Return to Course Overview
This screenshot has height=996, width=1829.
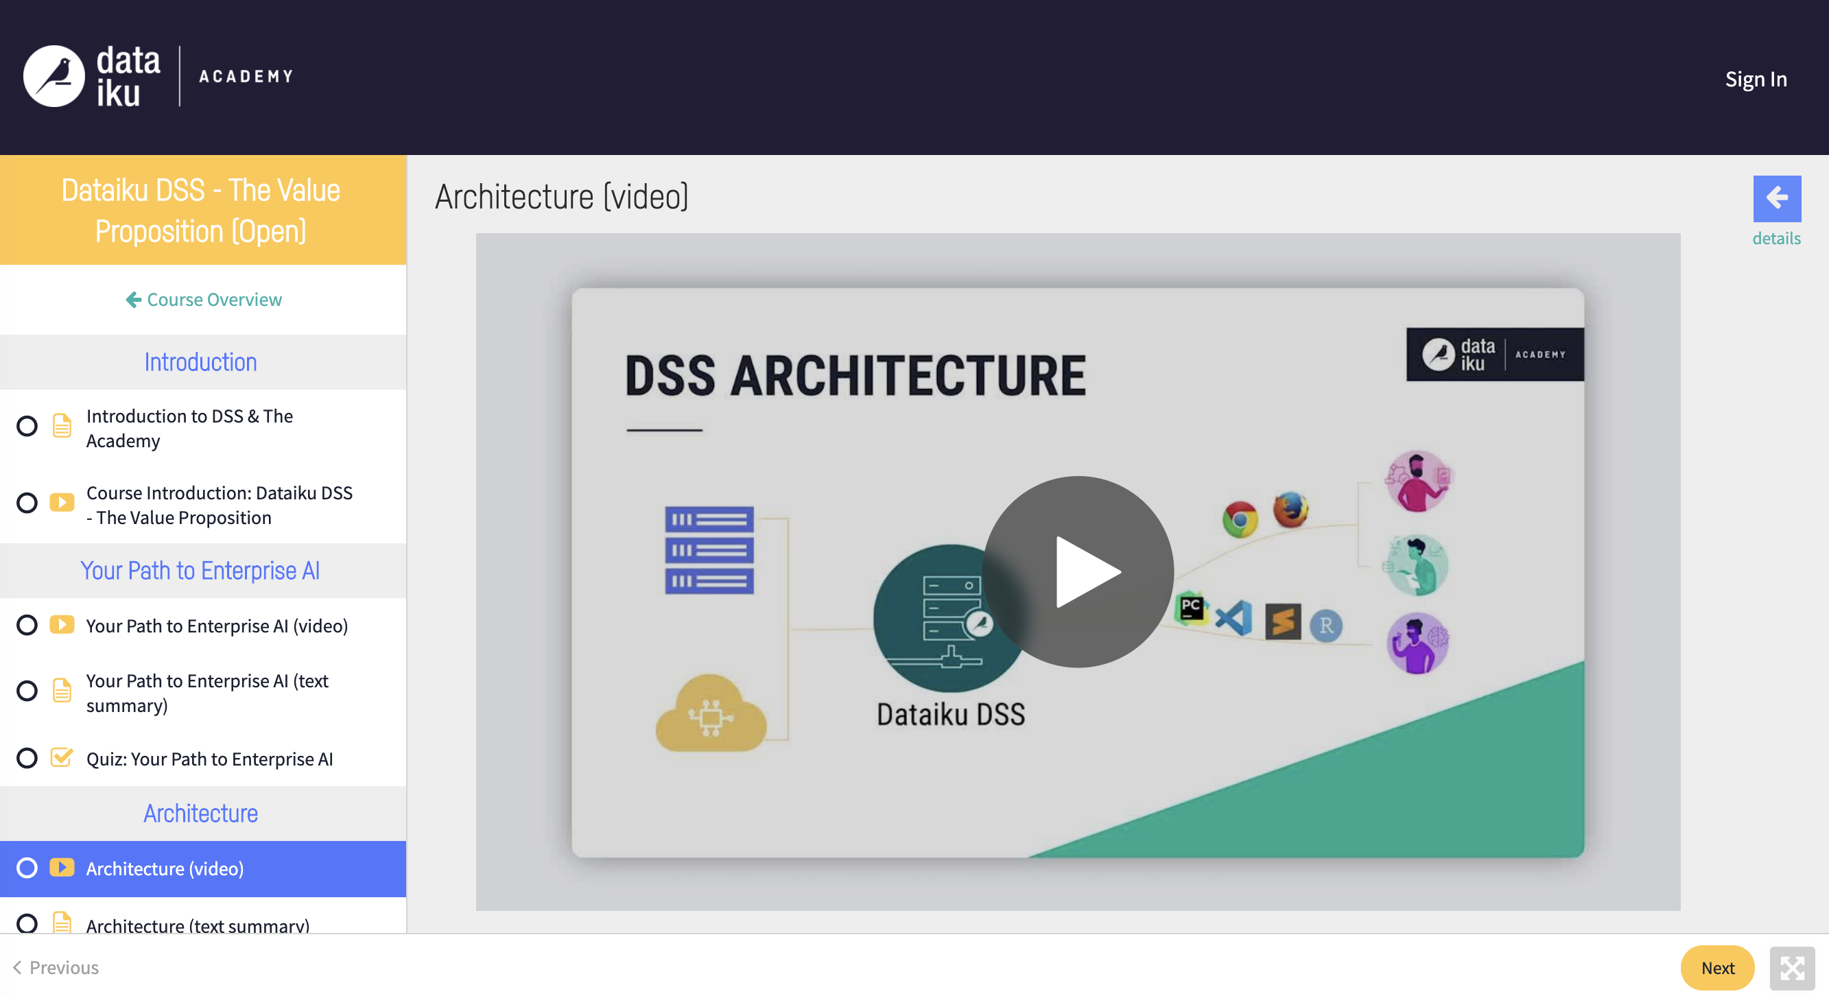tap(203, 300)
